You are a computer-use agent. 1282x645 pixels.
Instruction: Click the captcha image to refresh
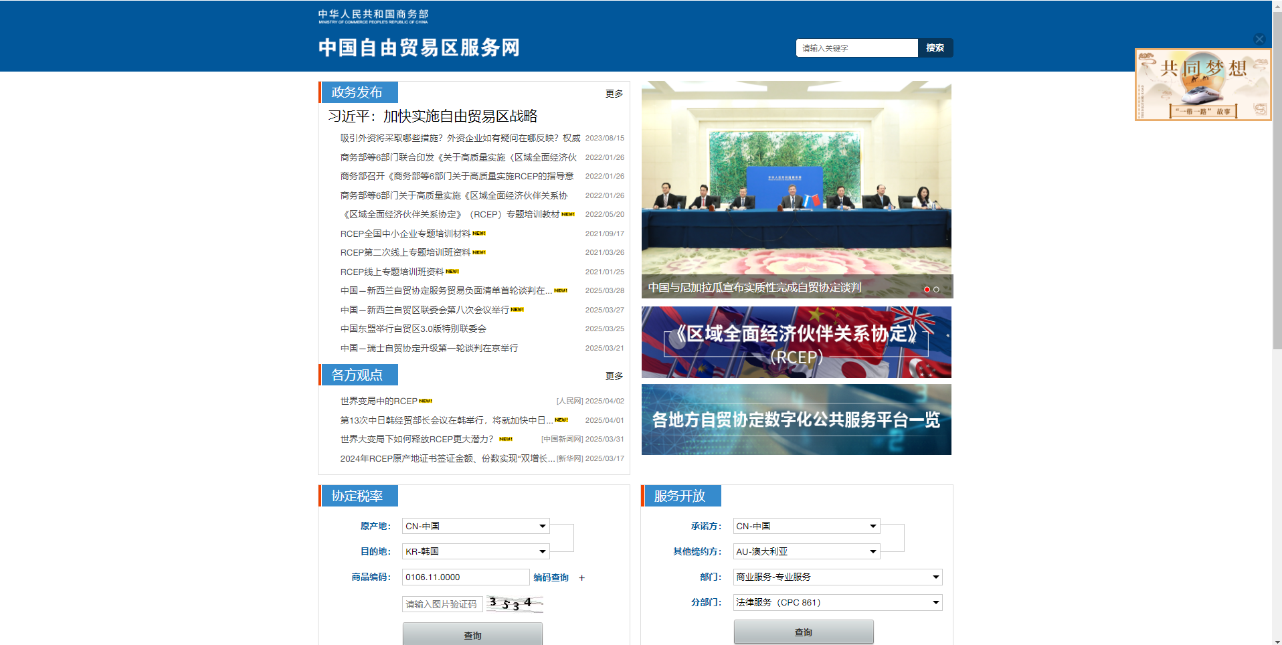[514, 604]
